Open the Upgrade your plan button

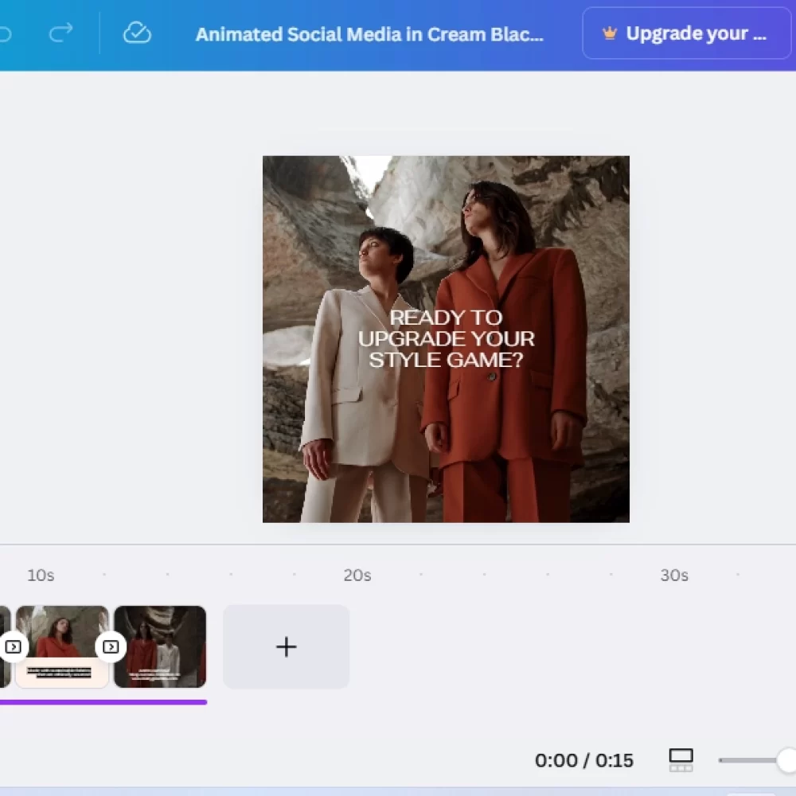(x=686, y=33)
